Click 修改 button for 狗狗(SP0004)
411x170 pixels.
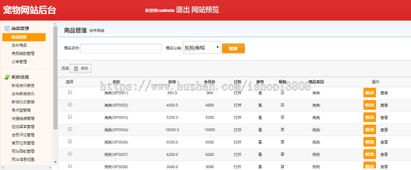pos(369,130)
